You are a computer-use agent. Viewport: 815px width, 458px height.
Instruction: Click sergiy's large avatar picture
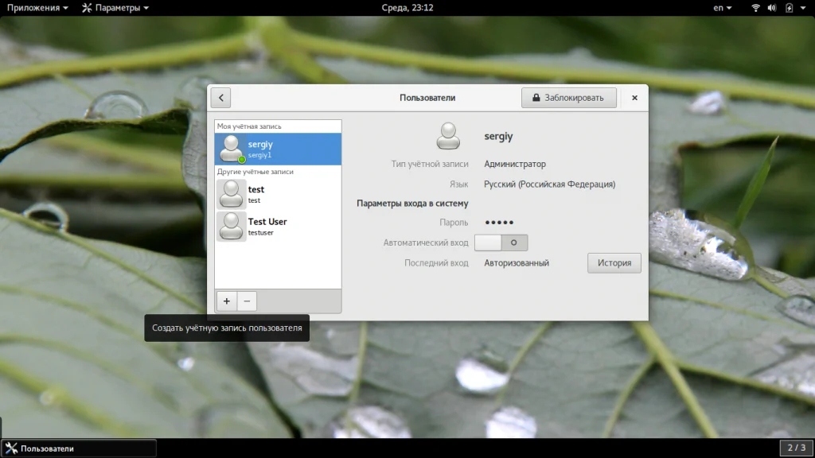(x=448, y=136)
